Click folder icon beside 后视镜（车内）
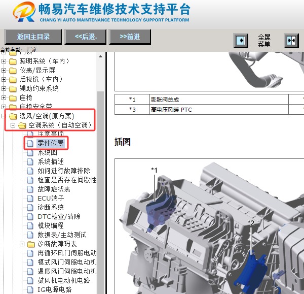This screenshot has width=304, height=294. click(13, 80)
